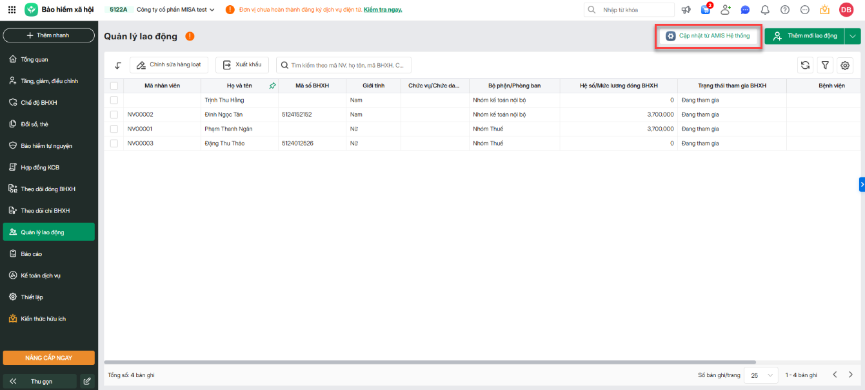Check the row checkbox for NV00002
865x390 pixels.
[x=114, y=115]
